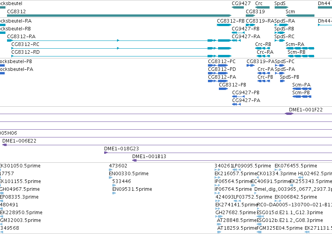The width and height of the screenshot is (332, 234).
Task: Select protein CG9427-PA label
Action: pyautogui.click(x=246, y=100)
